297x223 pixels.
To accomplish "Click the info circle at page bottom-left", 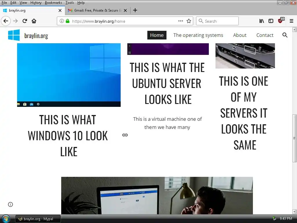I will 10,204.
